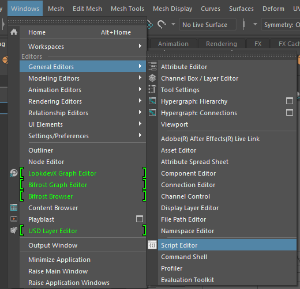Click the Tool Settings icon
The width and height of the screenshot is (300, 289).
(152, 89)
